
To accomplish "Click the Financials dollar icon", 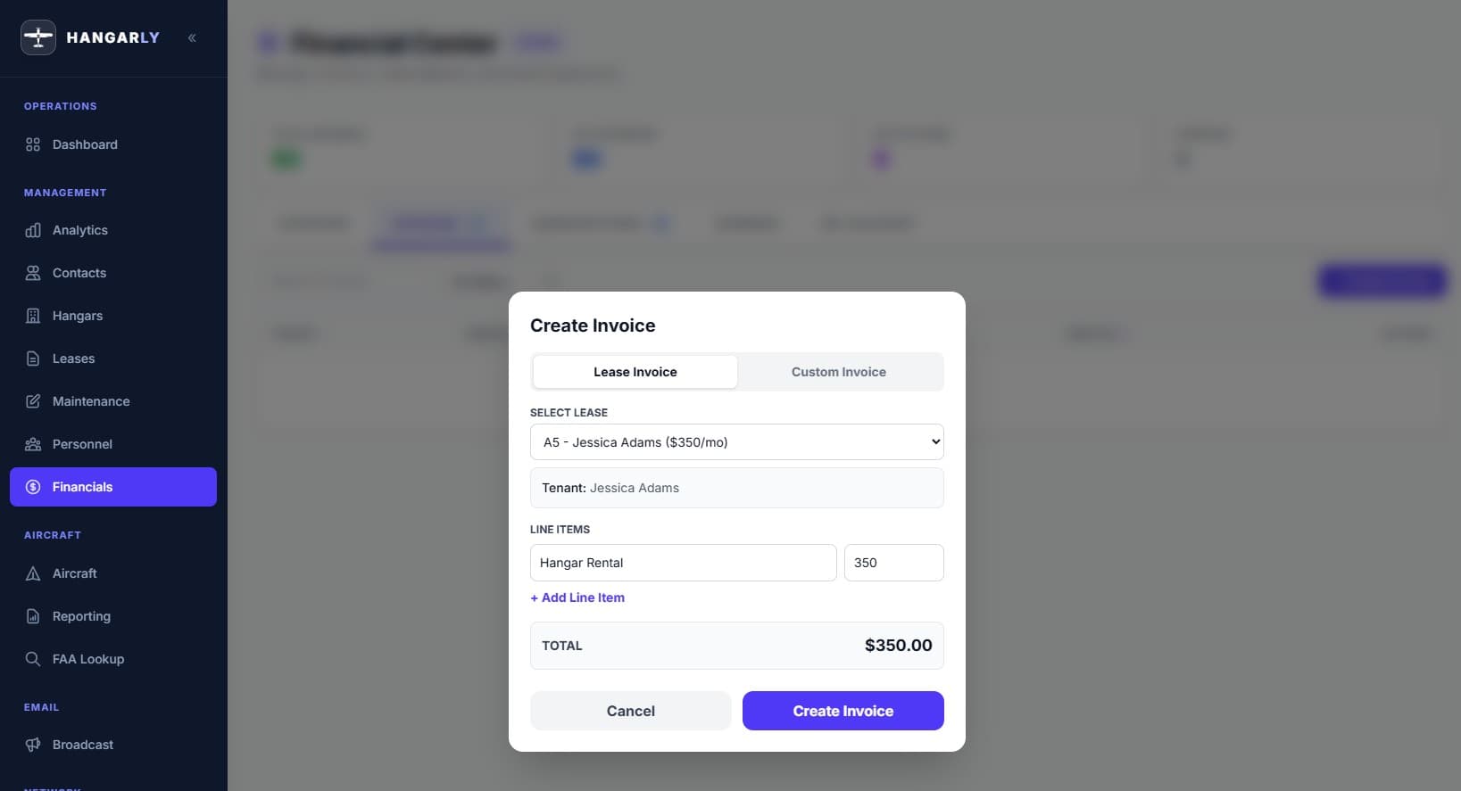I will (x=32, y=487).
